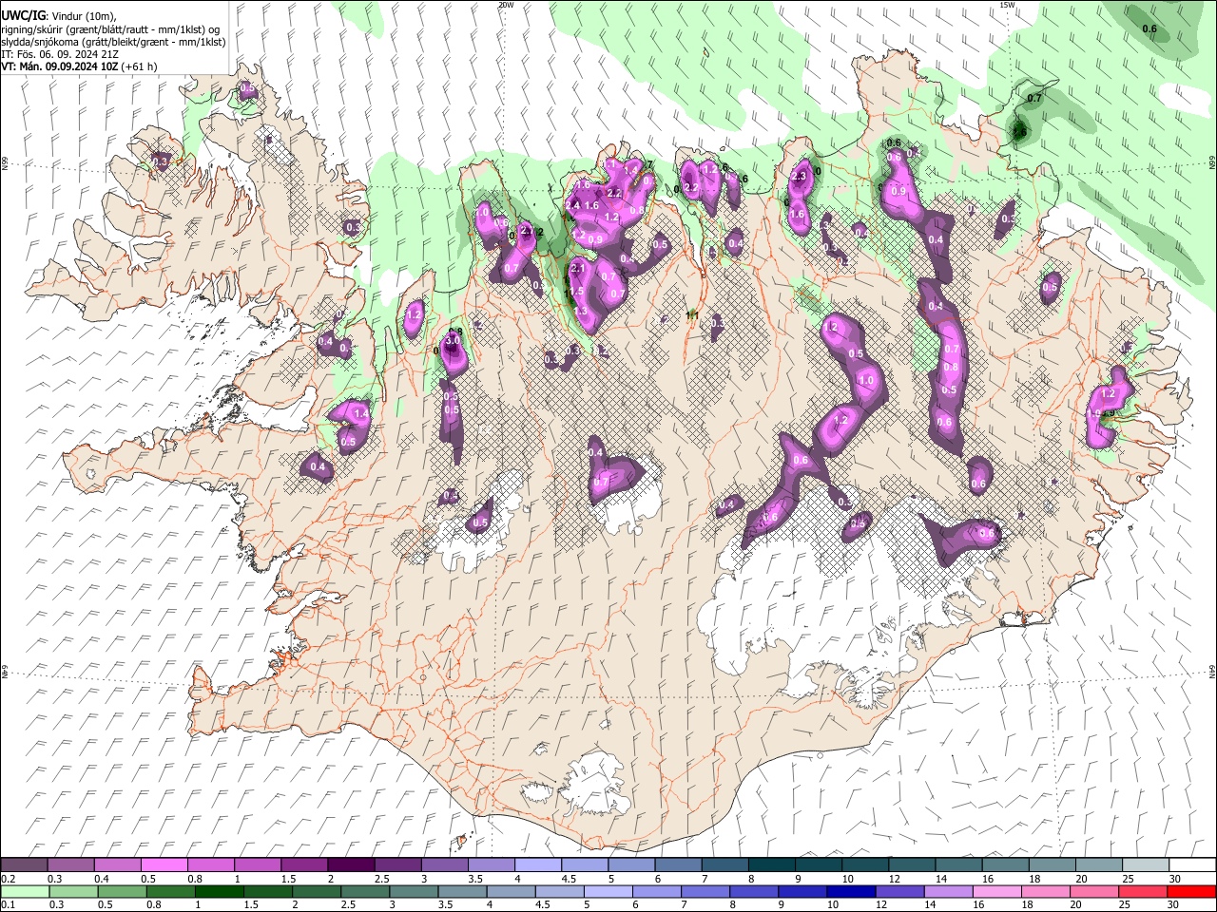
Task: Click the '2.3' snowfall value on the north coast
Action: [799, 176]
